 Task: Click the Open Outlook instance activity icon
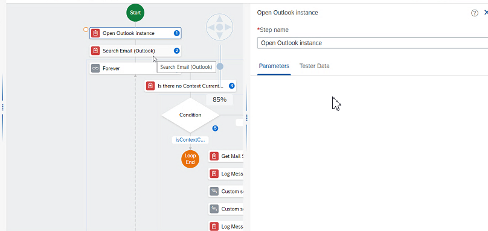95,33
